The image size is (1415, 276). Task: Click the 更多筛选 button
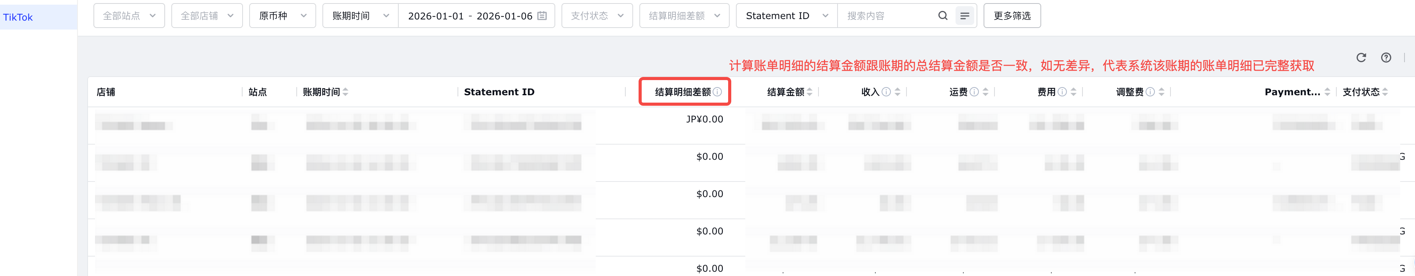click(x=1012, y=16)
